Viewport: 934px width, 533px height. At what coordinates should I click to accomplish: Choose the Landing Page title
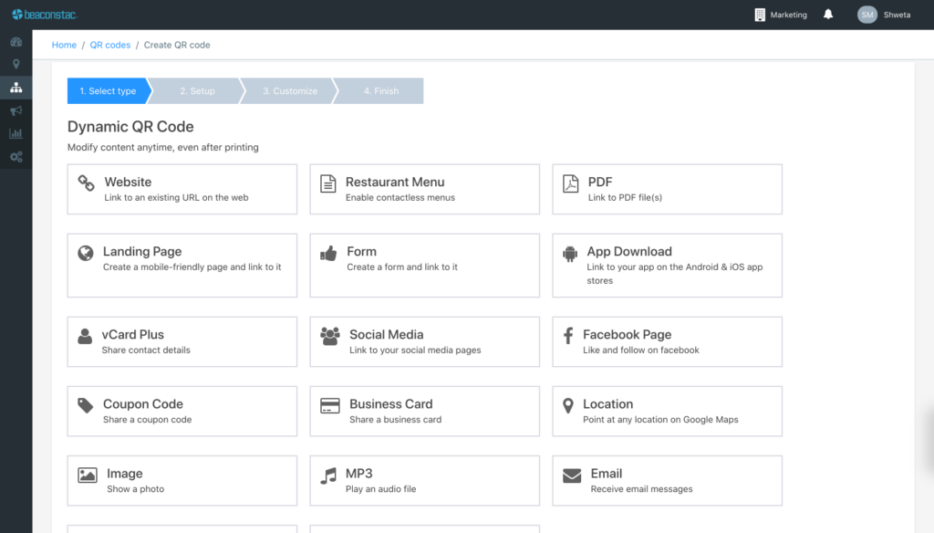[x=142, y=252]
